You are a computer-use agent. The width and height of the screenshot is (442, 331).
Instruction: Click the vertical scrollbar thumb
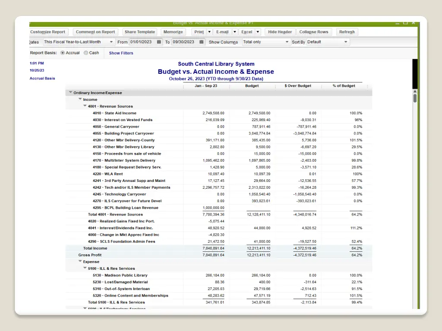coord(415,98)
